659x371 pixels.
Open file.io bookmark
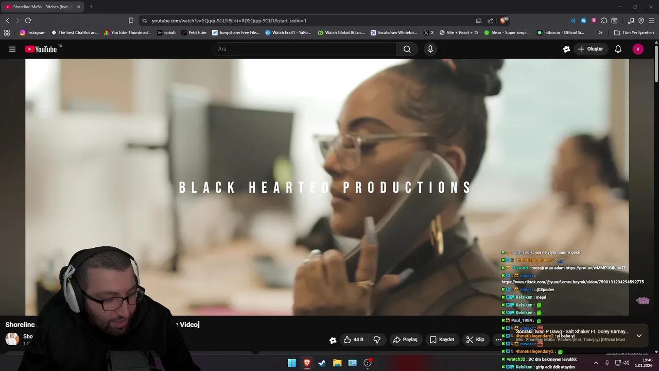click(x=507, y=32)
